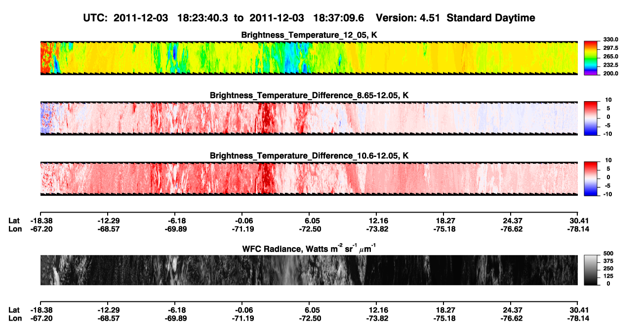Image resolution: width=642 pixels, height=329 pixels.
Task: Click the 8.65-12.05 temperature difference image strip
Action: pyautogui.click(x=309, y=118)
